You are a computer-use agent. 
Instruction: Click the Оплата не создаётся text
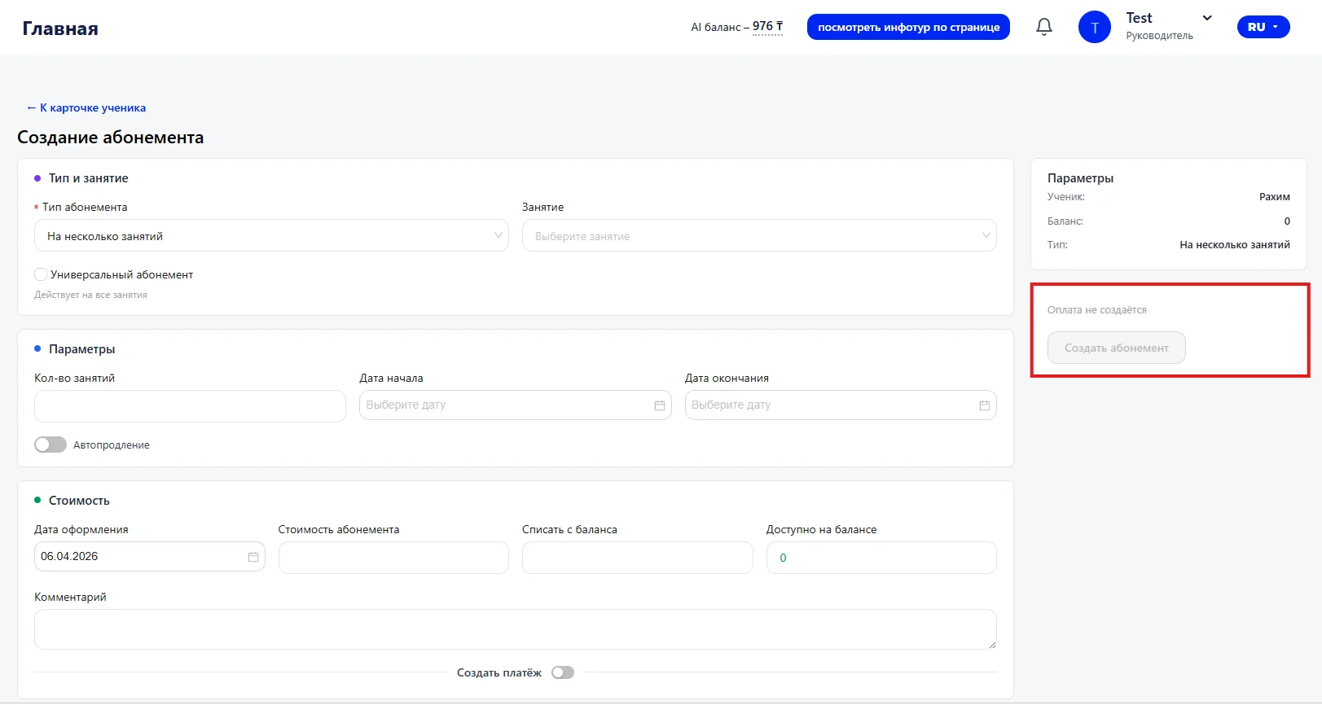[x=1097, y=310]
